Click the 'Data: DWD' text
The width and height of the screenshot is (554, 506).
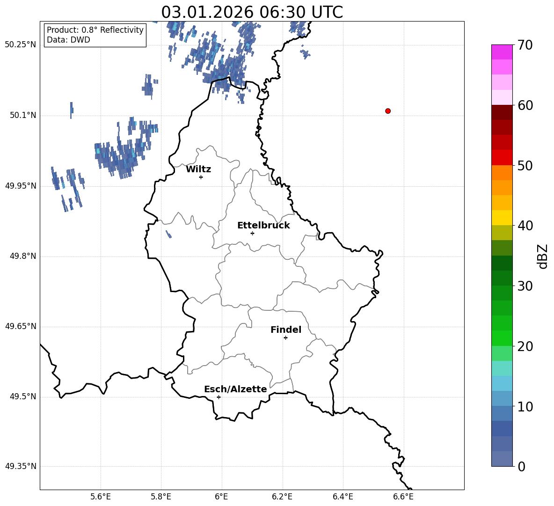68,40
